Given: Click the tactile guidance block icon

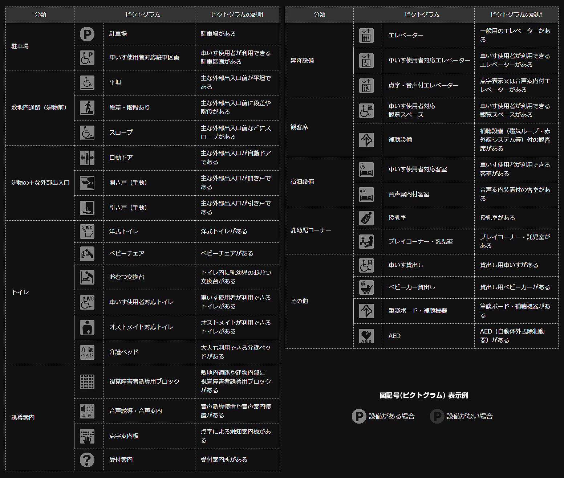Looking at the screenshot, I should [87, 382].
